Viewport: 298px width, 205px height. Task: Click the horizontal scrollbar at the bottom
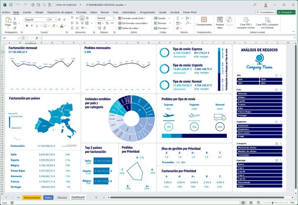click(x=197, y=198)
